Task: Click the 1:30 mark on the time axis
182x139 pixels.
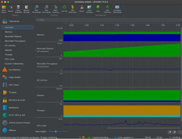Action: [132, 25]
